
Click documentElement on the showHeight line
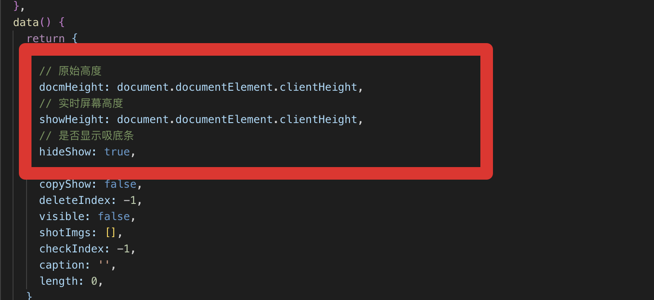[x=224, y=119]
